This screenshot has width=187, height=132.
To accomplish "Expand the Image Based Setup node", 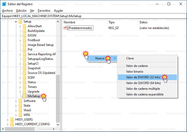I will click(x=20, y=45).
